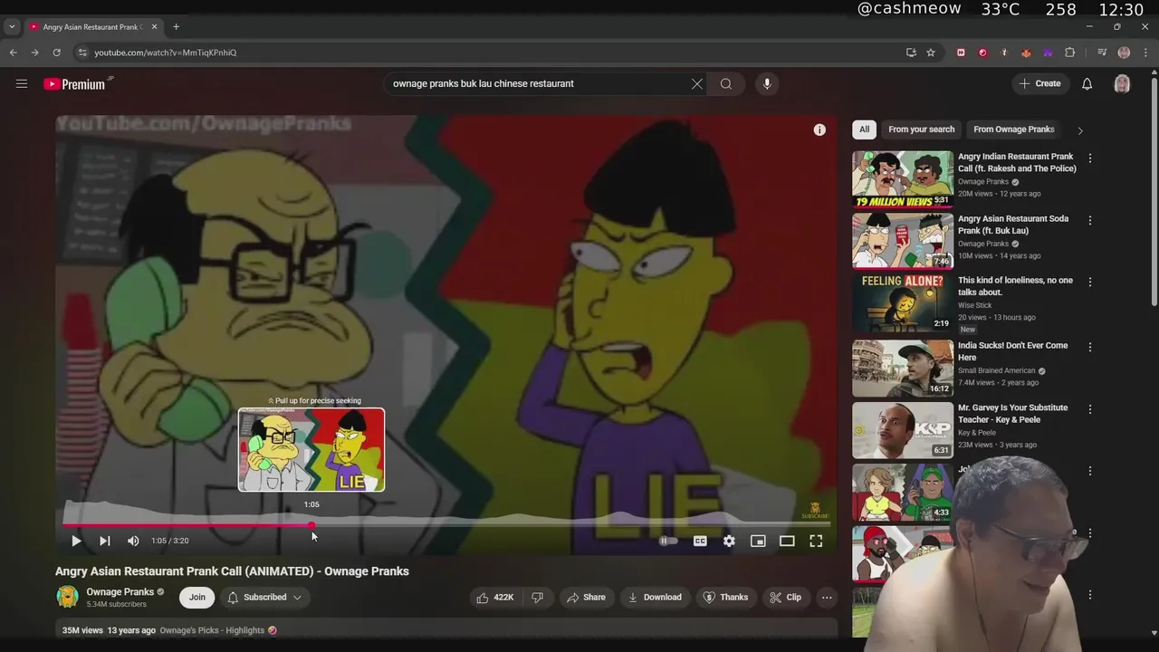Open more actions ellipsis below video
This screenshot has height=652, width=1159.
pyautogui.click(x=827, y=597)
